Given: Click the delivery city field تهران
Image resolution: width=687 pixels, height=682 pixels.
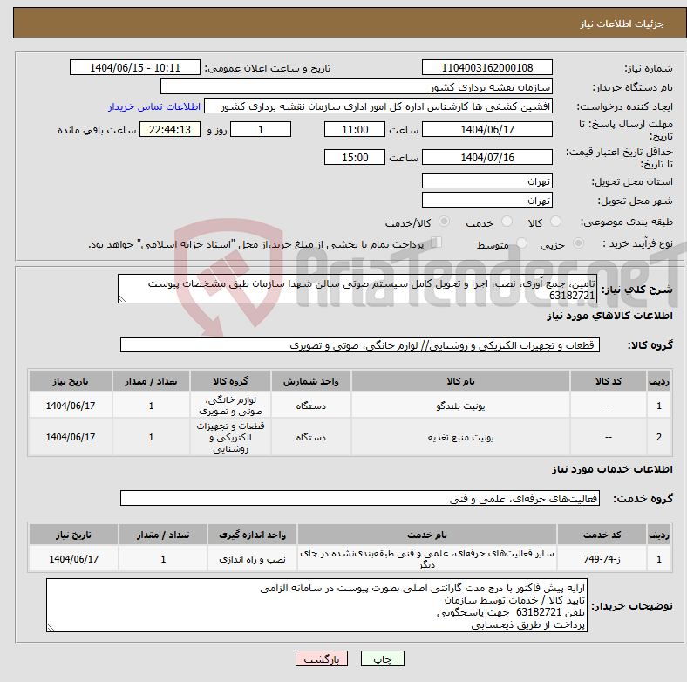Looking at the screenshot, I should click(x=486, y=200).
